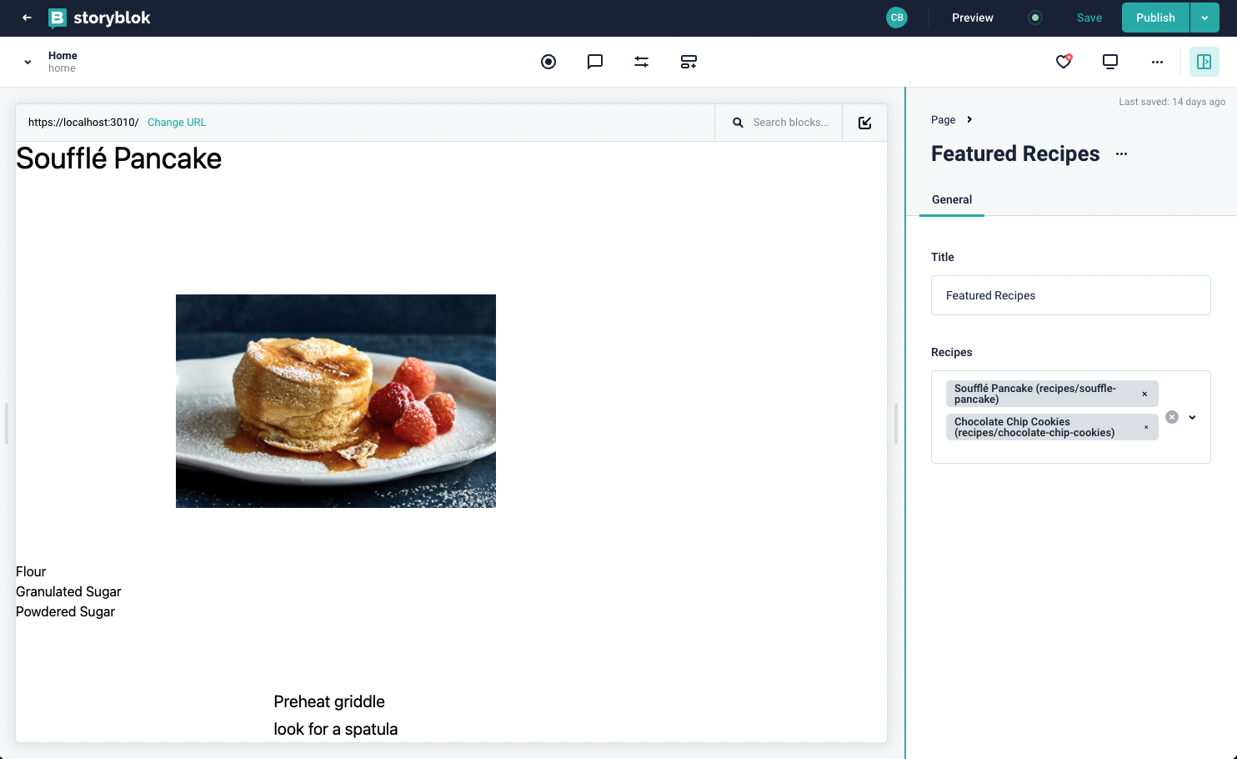Click the Storyblok logo
The width and height of the screenshot is (1237, 759).
[99, 18]
